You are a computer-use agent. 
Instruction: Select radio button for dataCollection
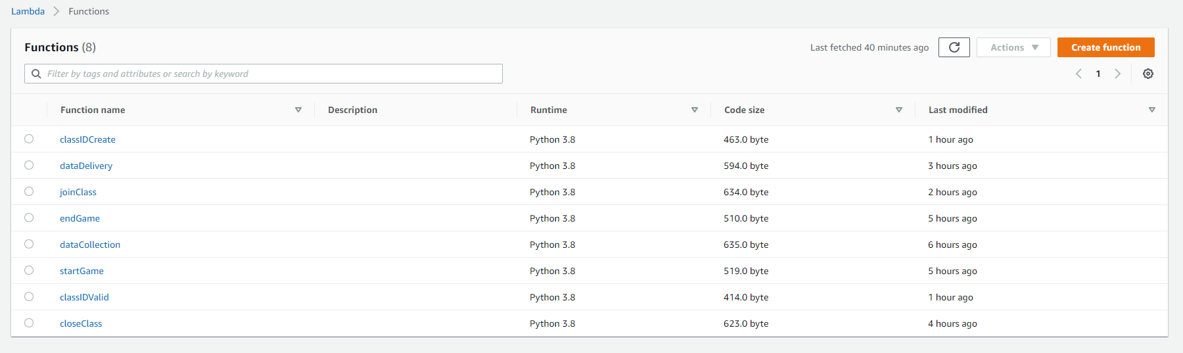29,244
